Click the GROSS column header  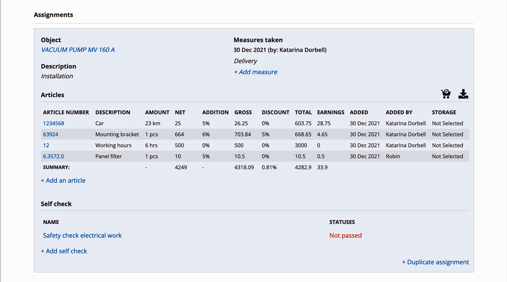[243, 112]
